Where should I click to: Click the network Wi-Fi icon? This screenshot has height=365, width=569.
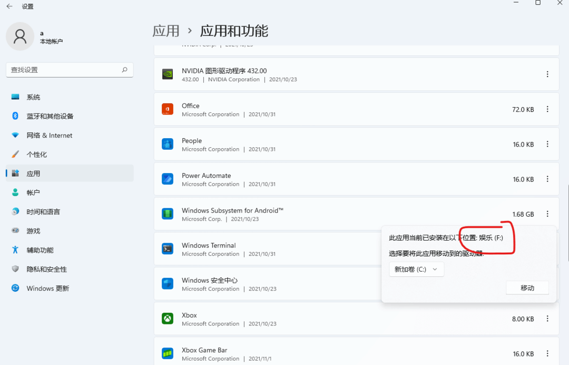click(15, 135)
